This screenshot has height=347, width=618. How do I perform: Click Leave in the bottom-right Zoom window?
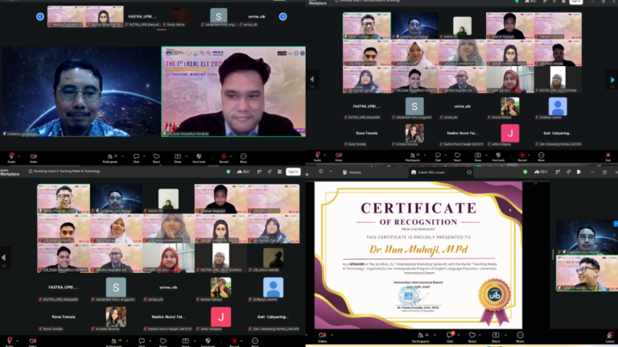(610, 337)
